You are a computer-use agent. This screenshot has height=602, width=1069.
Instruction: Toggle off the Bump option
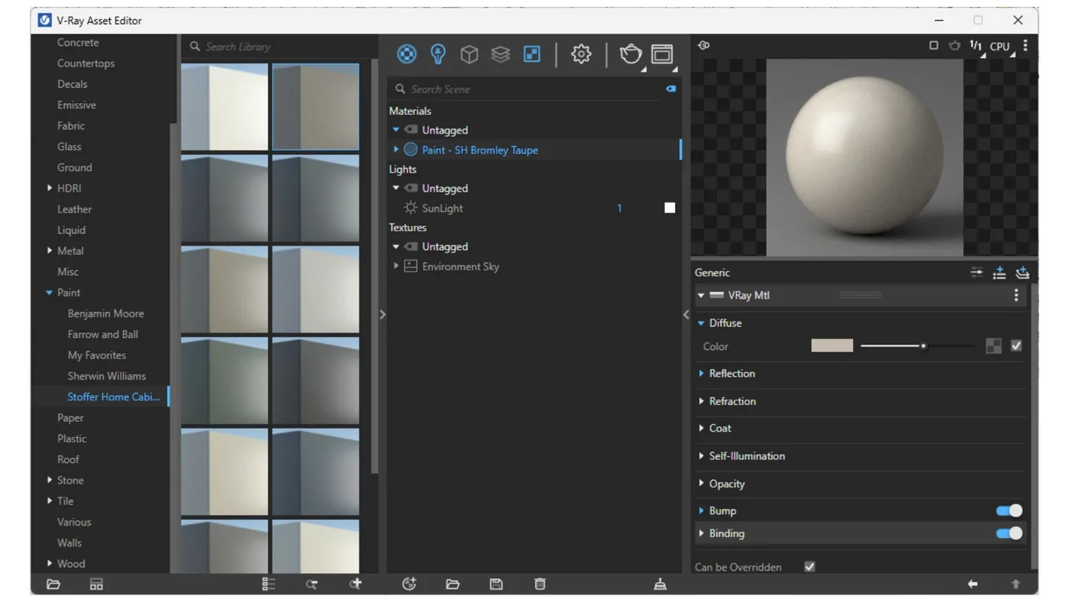click(x=1008, y=510)
